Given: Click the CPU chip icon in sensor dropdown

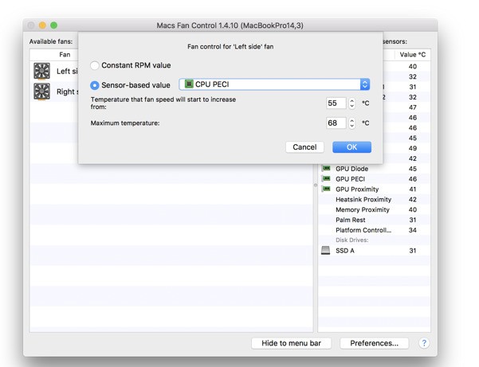Looking at the screenshot, I should 189,84.
